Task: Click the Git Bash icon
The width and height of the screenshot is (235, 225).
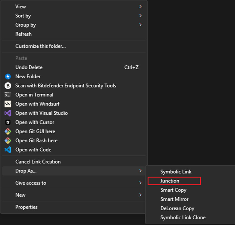Action: tap(8, 141)
